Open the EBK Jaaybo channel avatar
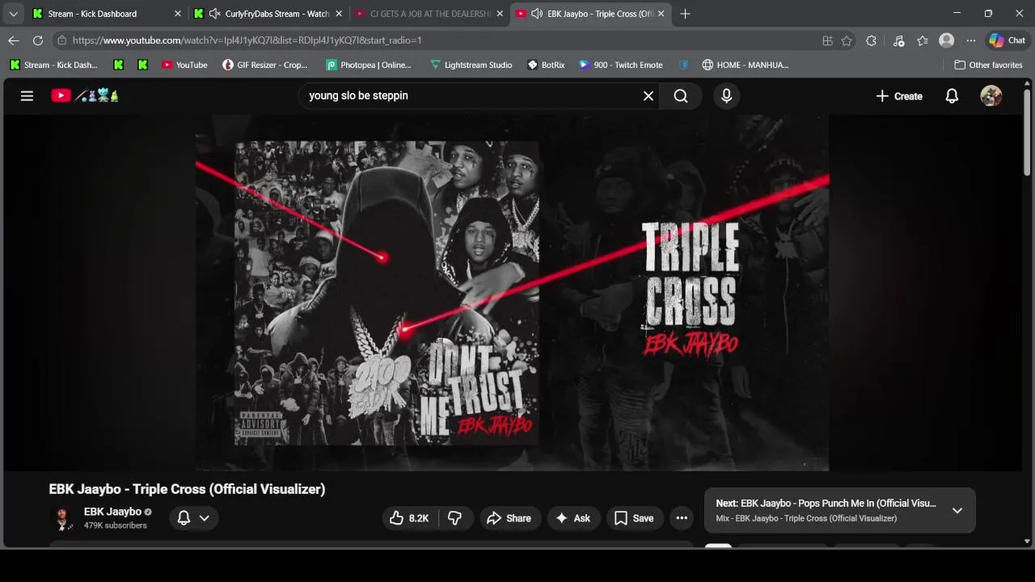This screenshot has height=582, width=1035. point(62,518)
